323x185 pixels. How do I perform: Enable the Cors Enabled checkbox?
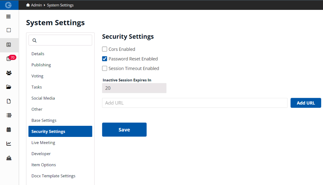point(104,49)
